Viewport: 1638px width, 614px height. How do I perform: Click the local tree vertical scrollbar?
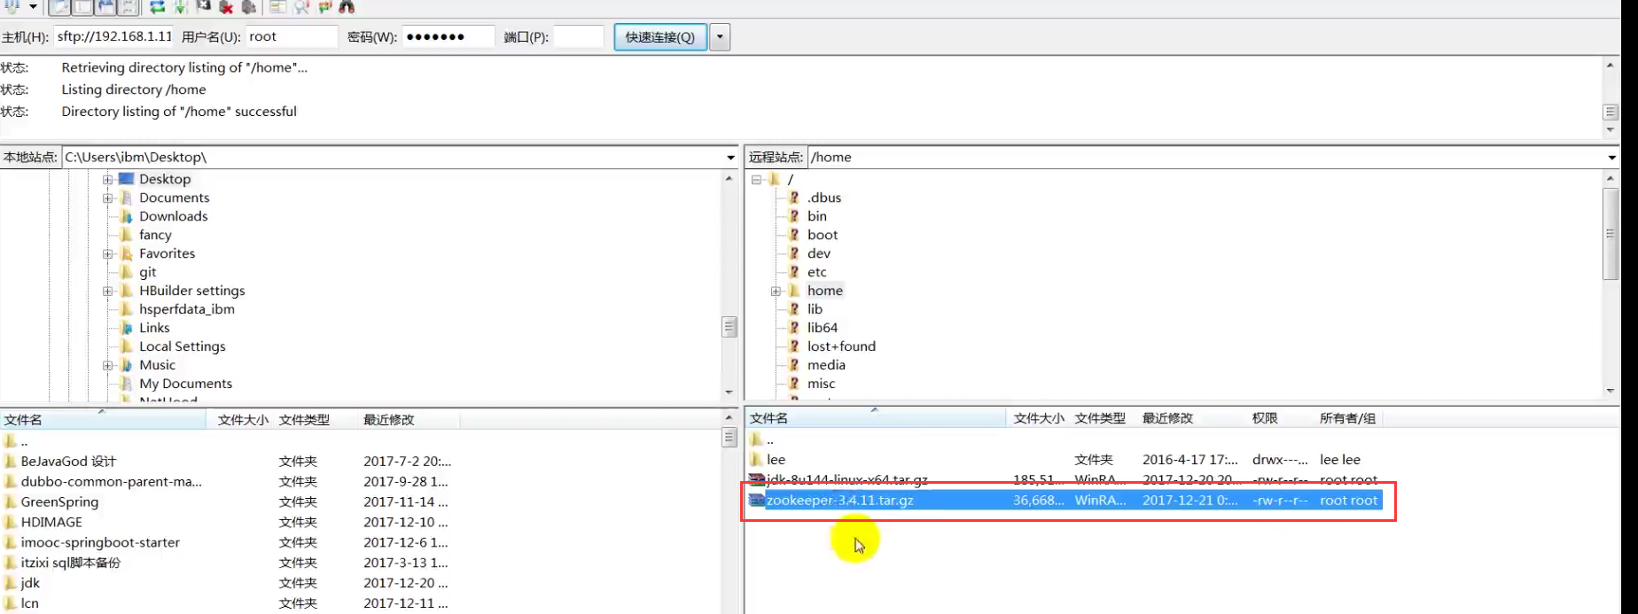(729, 285)
